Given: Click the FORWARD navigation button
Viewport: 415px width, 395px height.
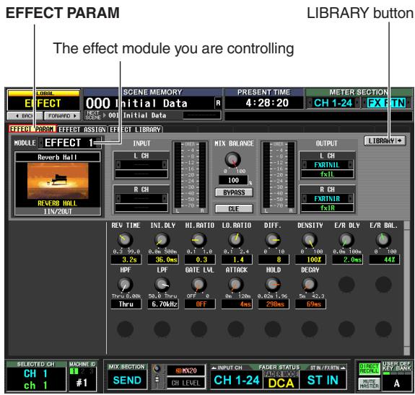Looking at the screenshot, I should click(x=62, y=116).
